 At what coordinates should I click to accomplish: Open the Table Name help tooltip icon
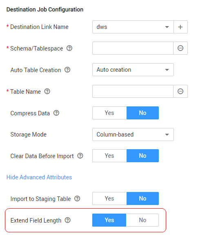(x=47, y=91)
